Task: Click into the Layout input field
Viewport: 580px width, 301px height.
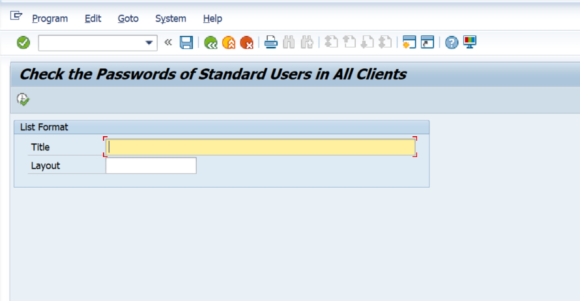Action: coord(151,166)
